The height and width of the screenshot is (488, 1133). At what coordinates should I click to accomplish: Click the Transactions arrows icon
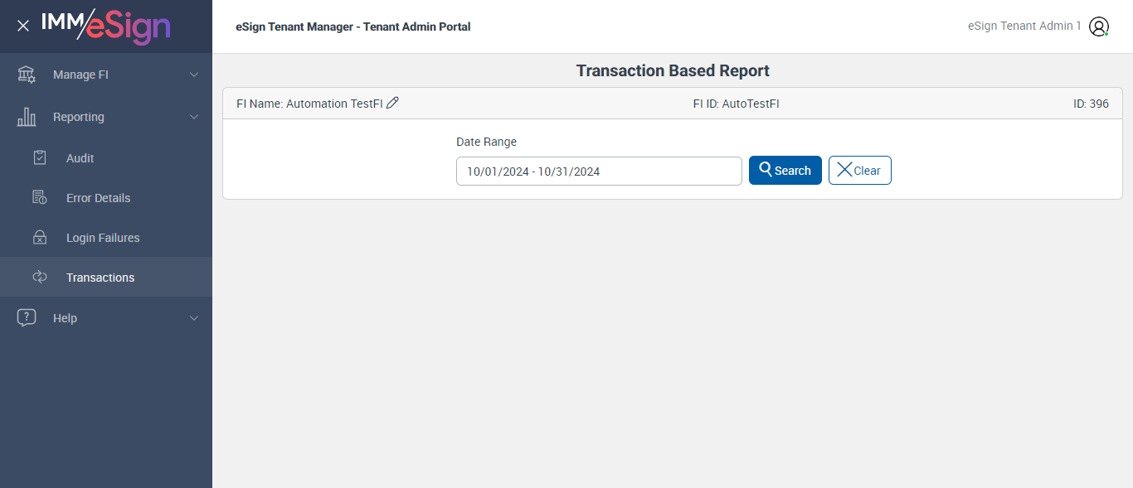pos(40,278)
